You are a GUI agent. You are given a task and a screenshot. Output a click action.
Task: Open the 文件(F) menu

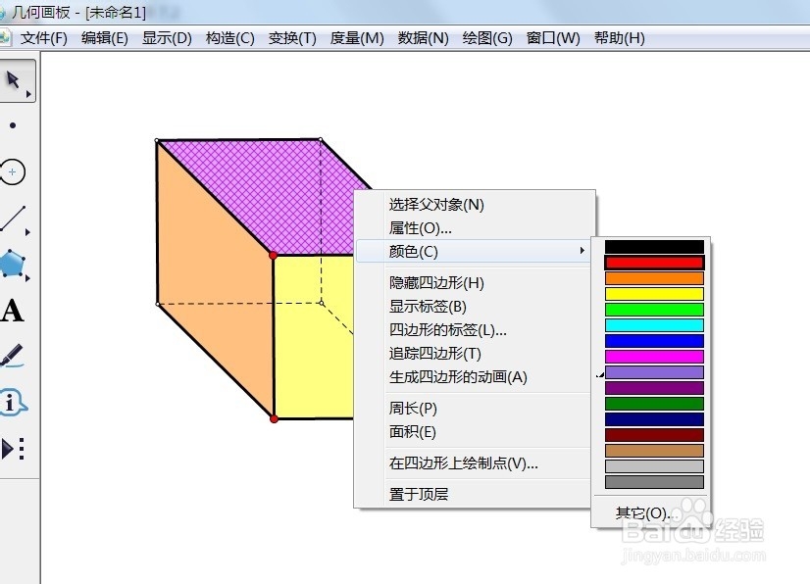click(x=44, y=38)
